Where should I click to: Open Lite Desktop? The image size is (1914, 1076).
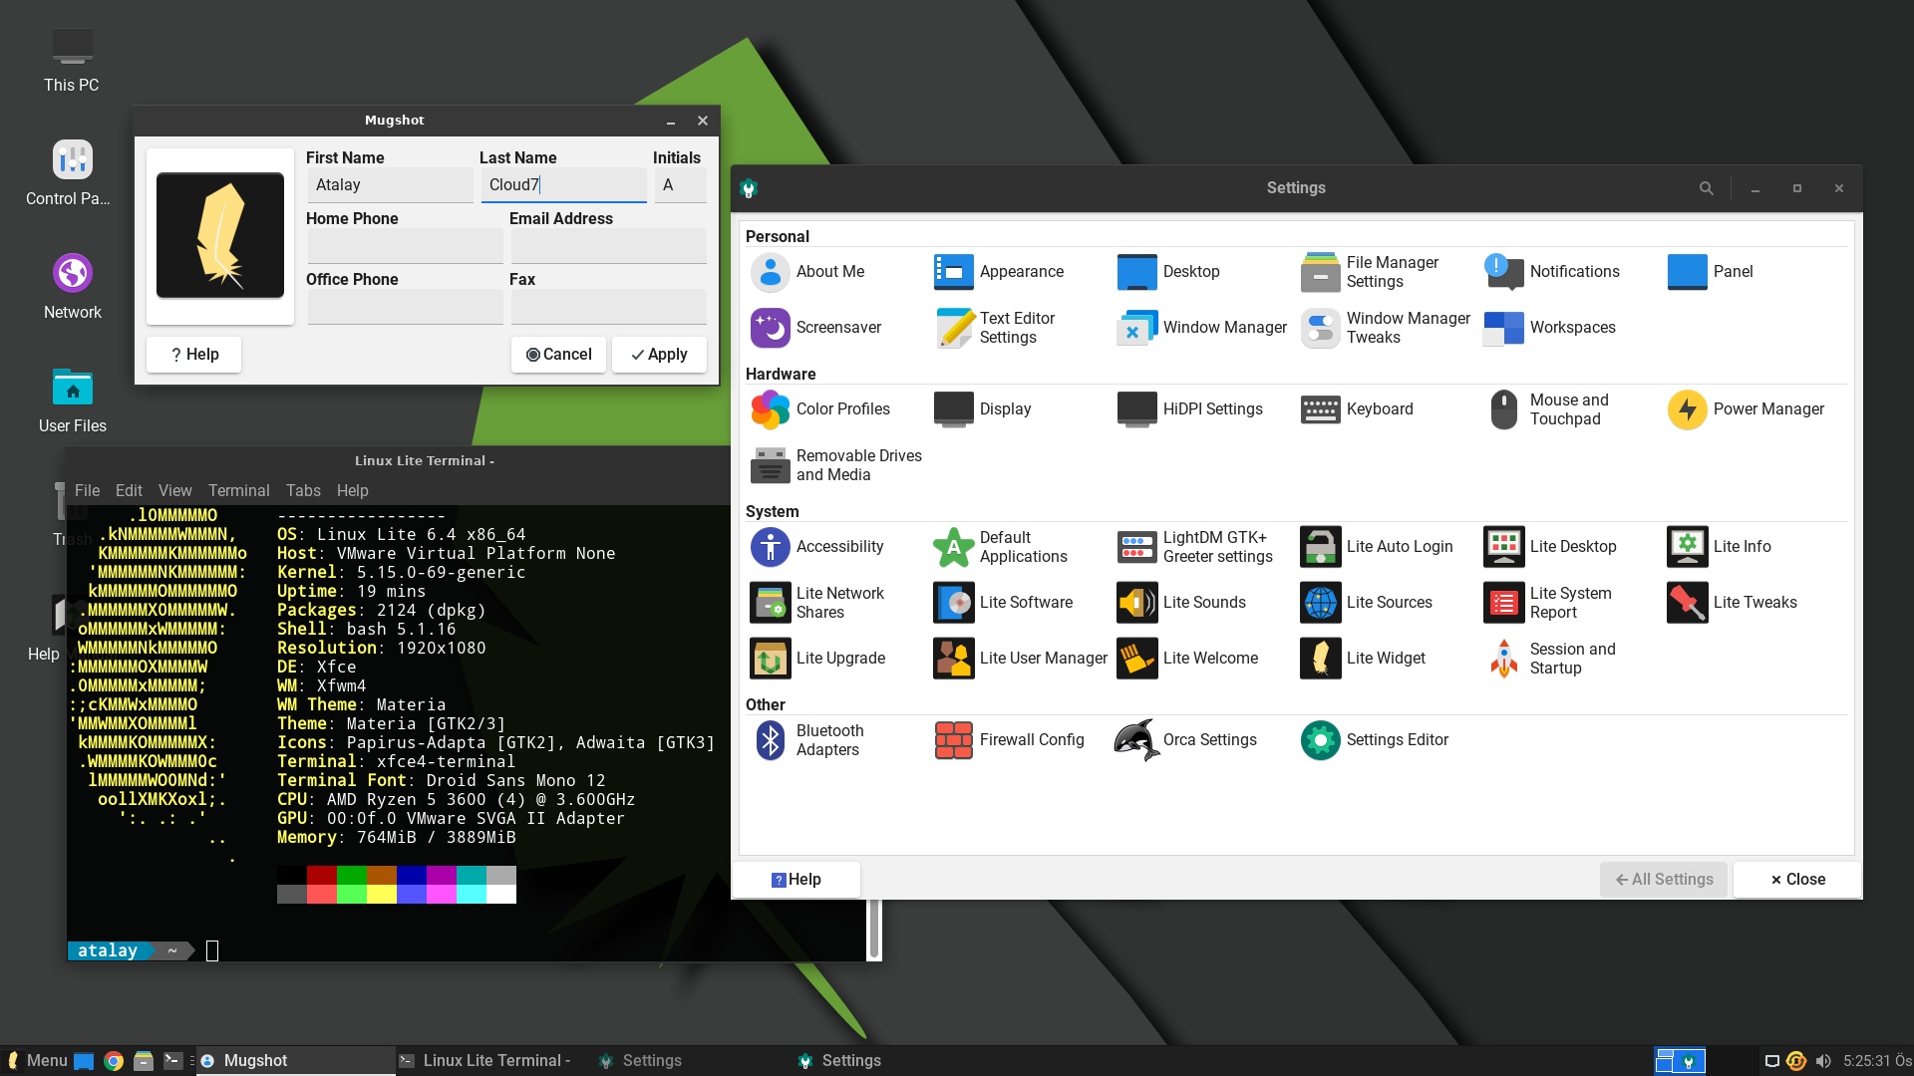click(x=1550, y=547)
